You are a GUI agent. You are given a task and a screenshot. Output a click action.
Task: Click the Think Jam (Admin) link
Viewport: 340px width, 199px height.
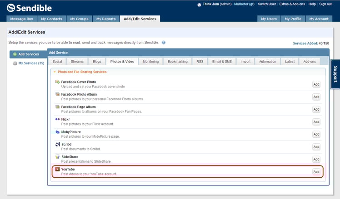click(x=217, y=4)
